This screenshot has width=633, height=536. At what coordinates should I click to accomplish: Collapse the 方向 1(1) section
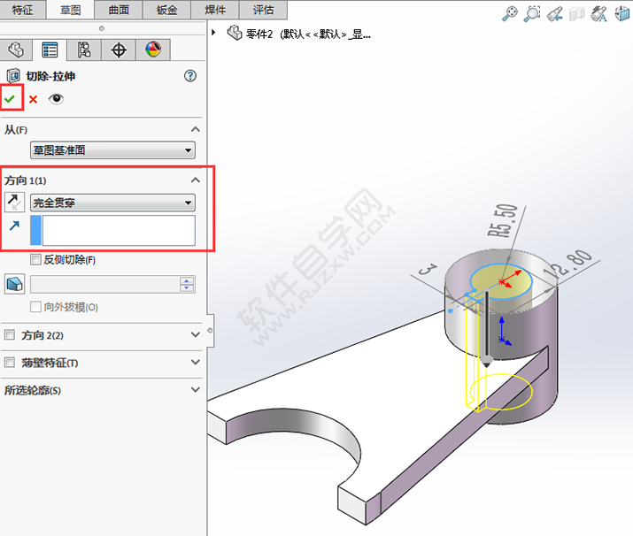click(196, 180)
